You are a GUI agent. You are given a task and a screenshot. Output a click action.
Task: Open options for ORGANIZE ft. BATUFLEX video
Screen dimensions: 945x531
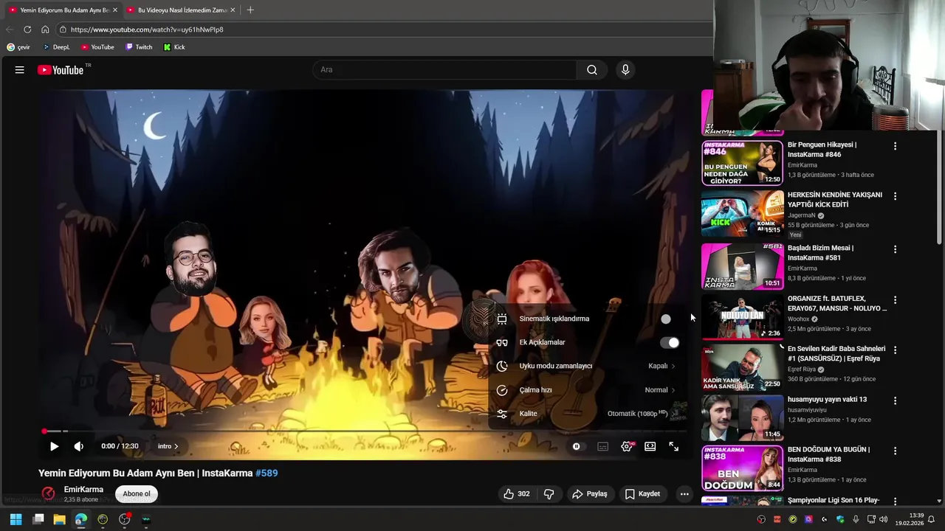[x=895, y=300]
